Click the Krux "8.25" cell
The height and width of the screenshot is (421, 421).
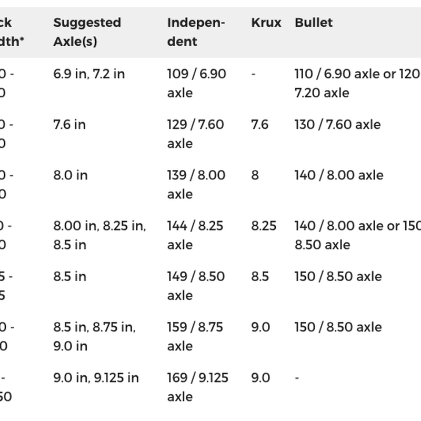[264, 226]
